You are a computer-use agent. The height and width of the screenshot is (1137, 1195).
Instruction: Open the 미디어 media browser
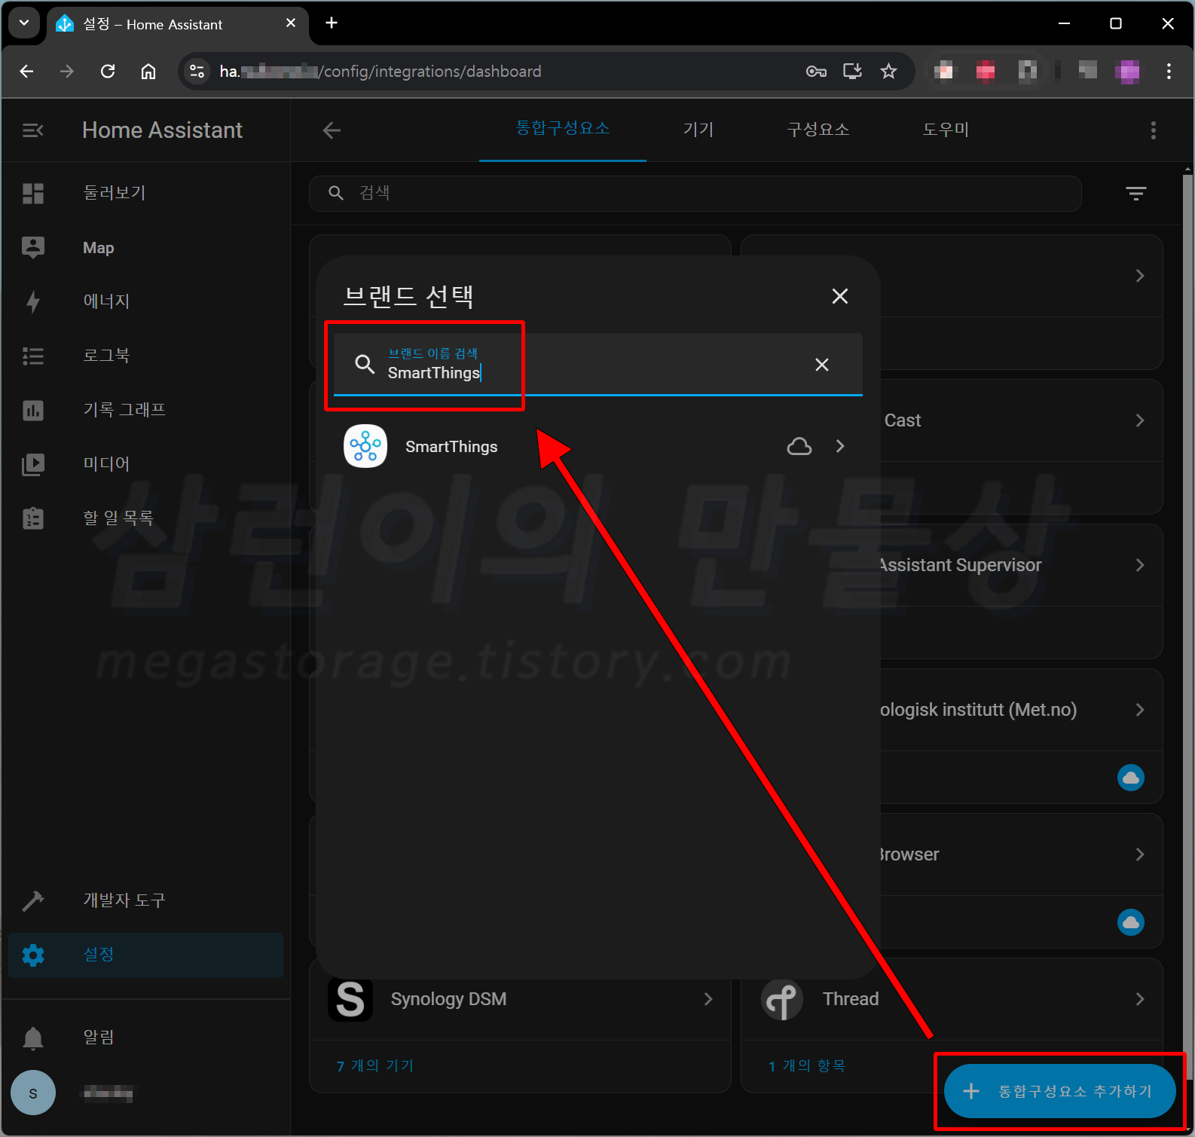(145, 464)
